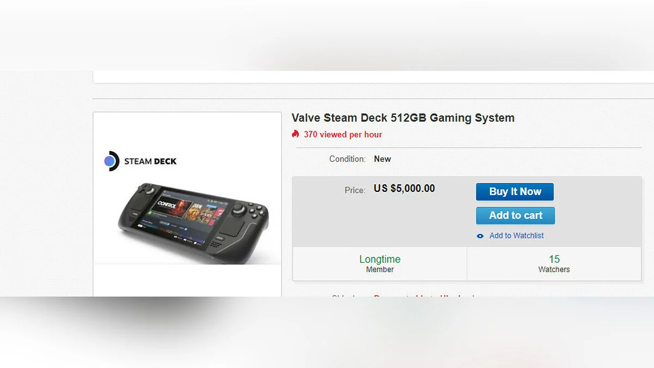Click the US $5,000.00 price
This screenshot has height=368, width=654.
click(404, 189)
